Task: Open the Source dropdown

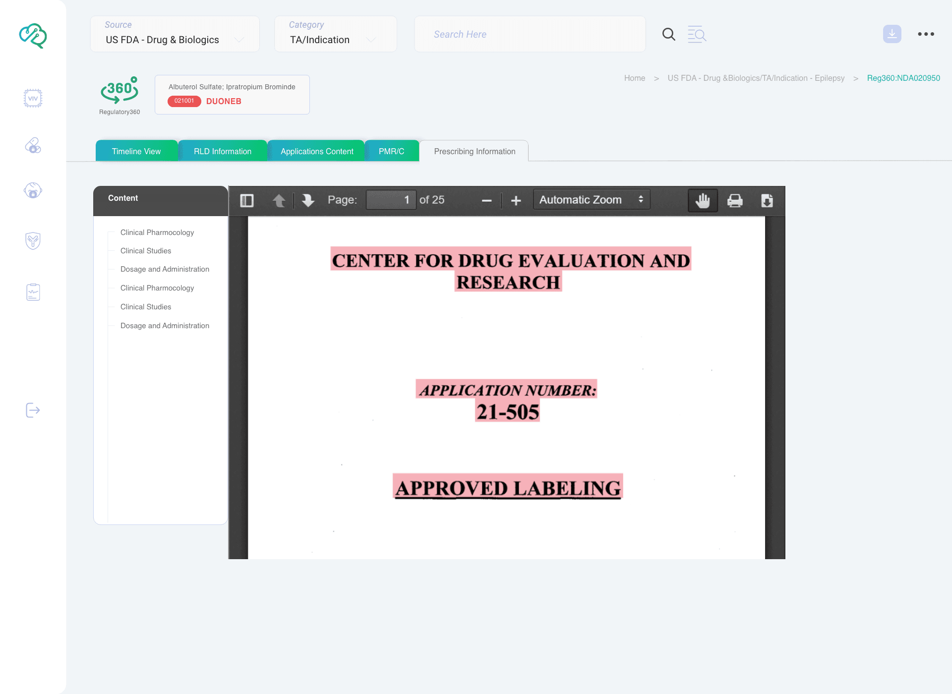Action: [175, 34]
